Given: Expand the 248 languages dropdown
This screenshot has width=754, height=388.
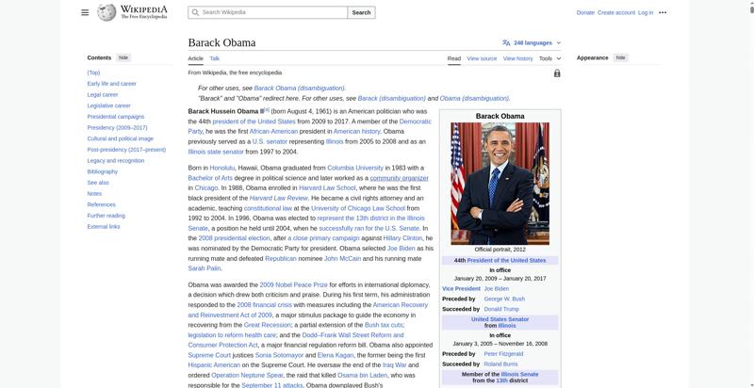Looking at the screenshot, I should [532, 42].
